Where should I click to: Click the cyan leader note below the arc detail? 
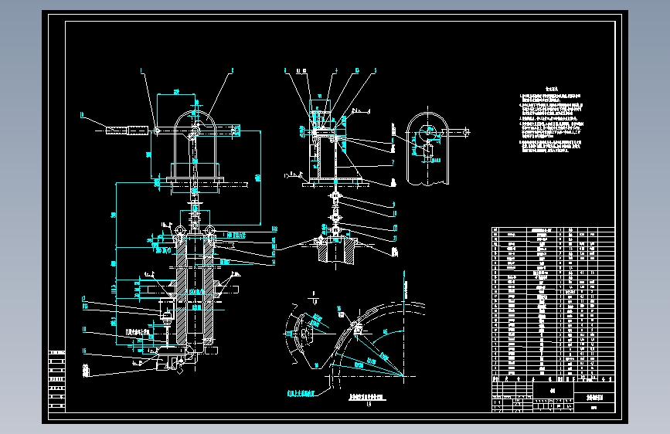click(x=301, y=393)
